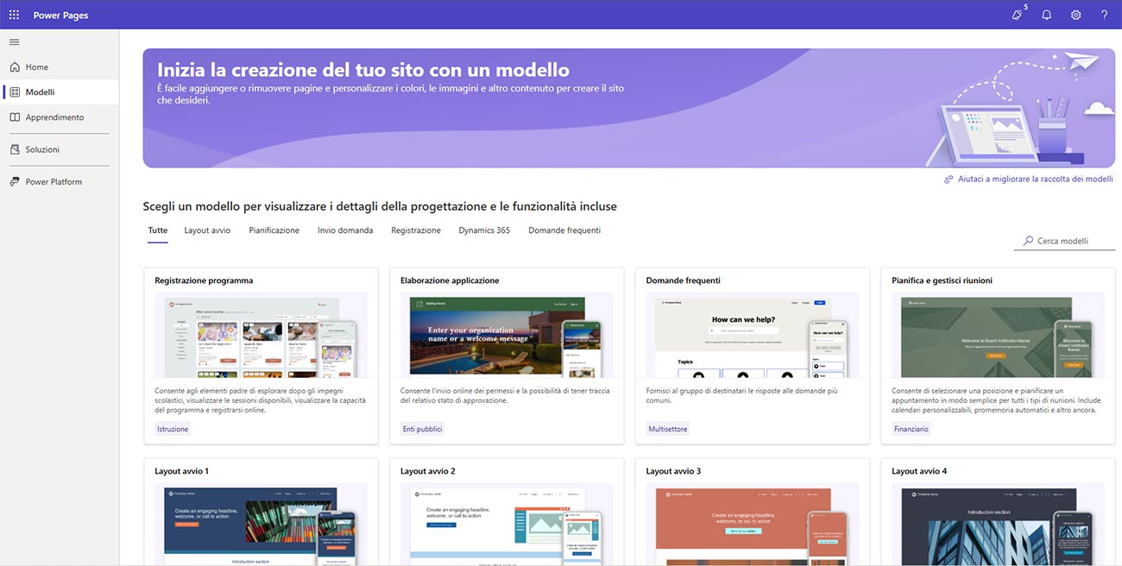The image size is (1122, 566).
Task: Open the announcements megaphone with 5 badge
Action: pyautogui.click(x=1017, y=15)
